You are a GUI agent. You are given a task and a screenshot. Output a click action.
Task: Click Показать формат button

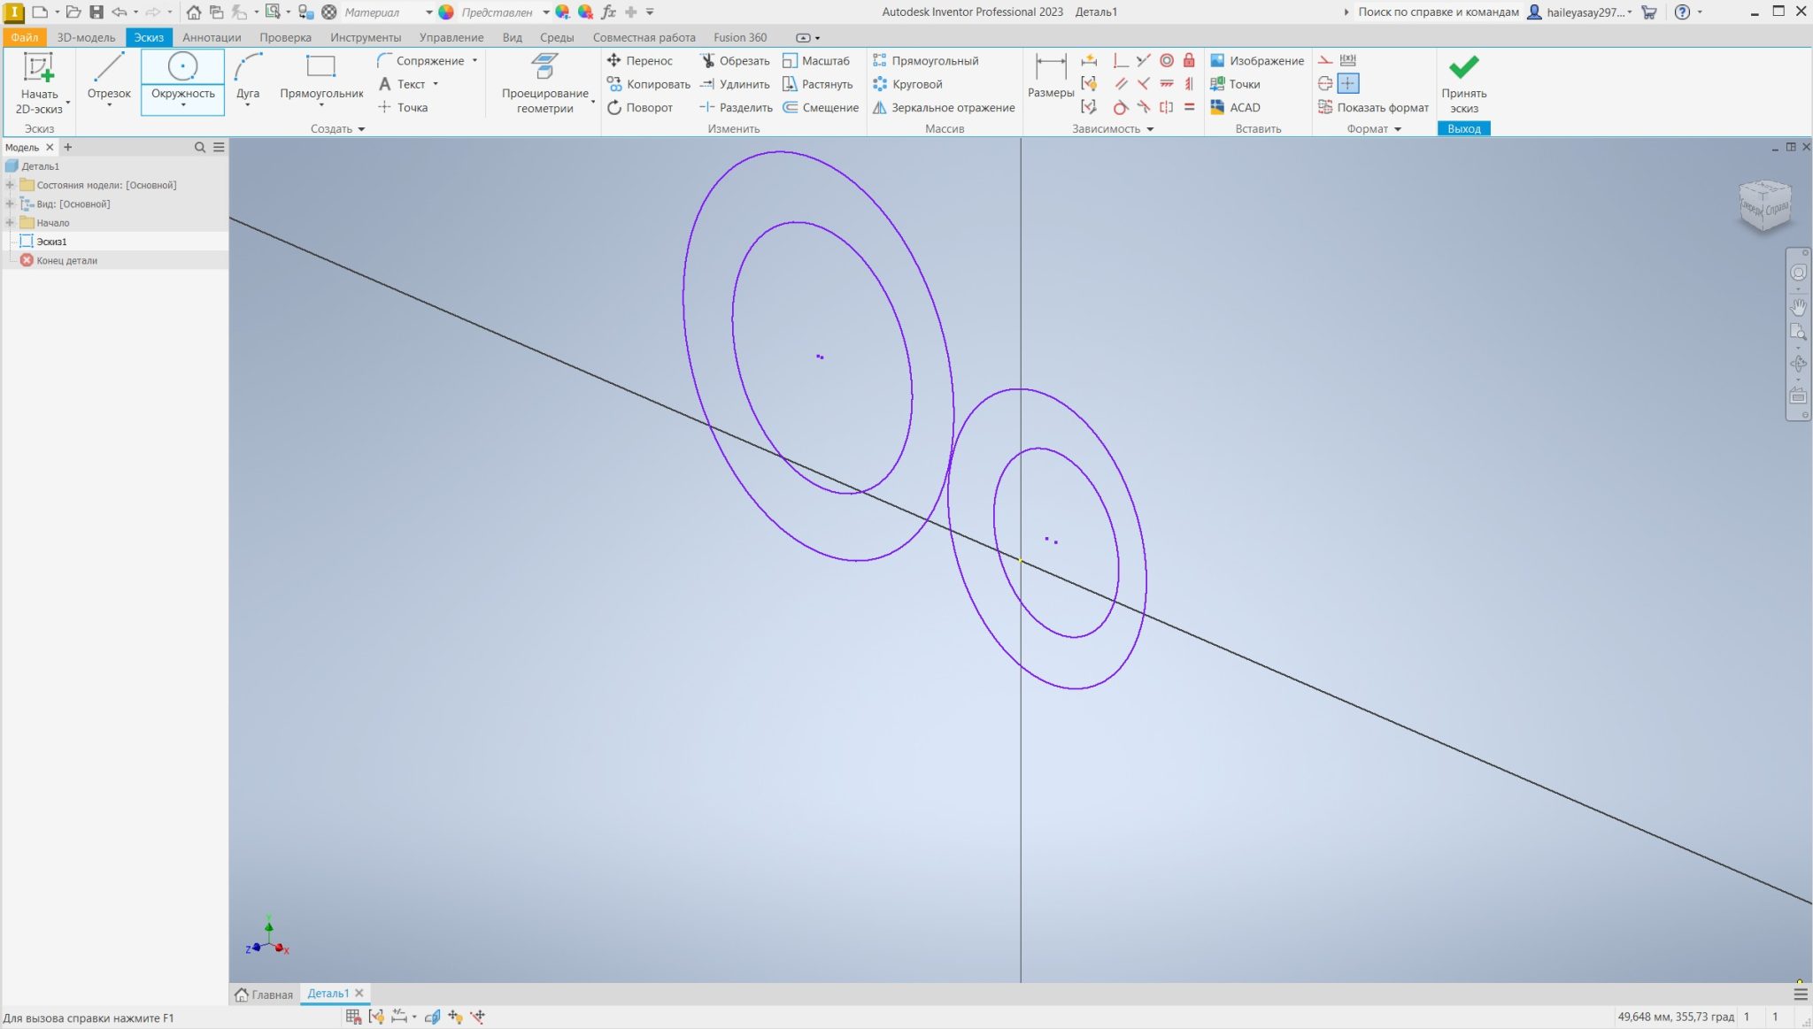[1373, 108]
